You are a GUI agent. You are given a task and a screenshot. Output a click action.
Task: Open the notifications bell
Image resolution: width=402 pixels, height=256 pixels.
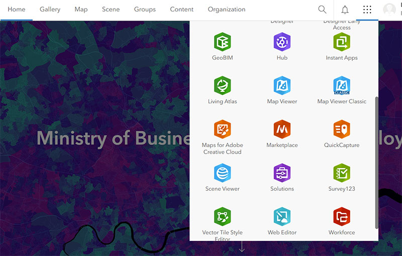pos(345,10)
